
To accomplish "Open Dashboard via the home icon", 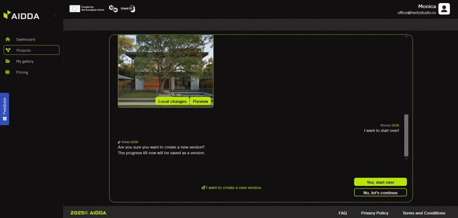I will [x=8, y=39].
